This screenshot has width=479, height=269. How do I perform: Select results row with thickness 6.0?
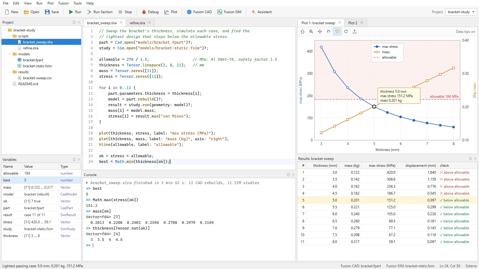(387, 214)
